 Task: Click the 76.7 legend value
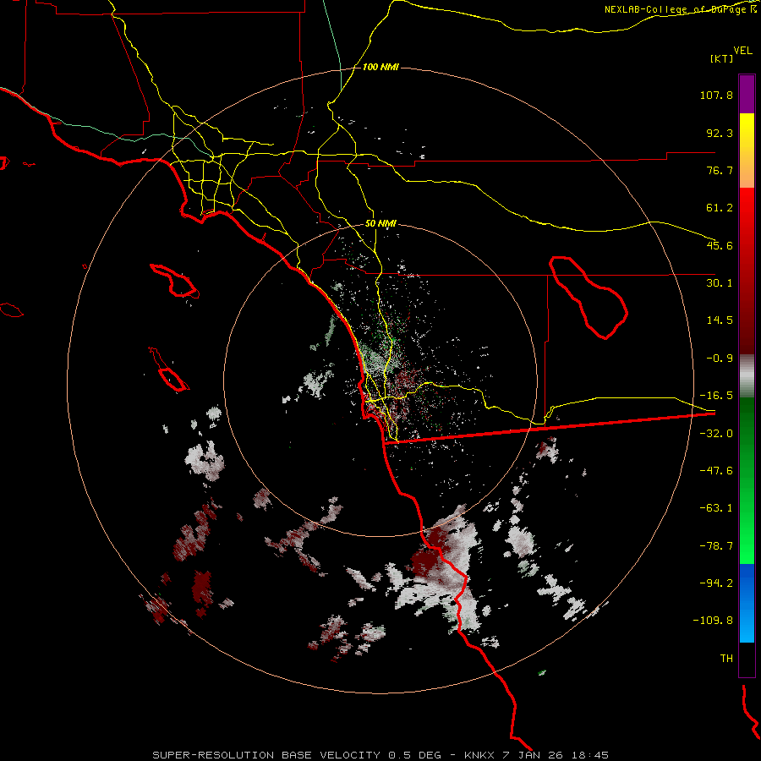pyautogui.click(x=720, y=170)
